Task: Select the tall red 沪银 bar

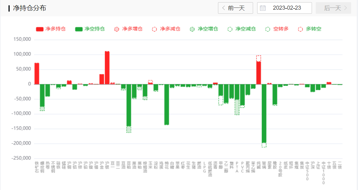Action: pos(107,68)
